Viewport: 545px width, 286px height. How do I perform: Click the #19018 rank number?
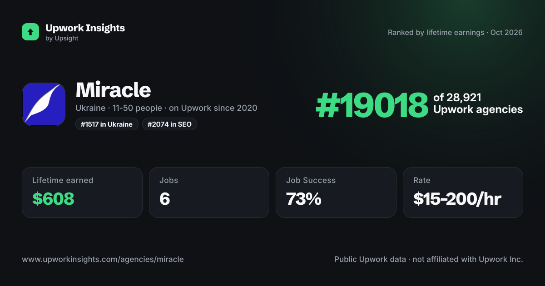[x=372, y=105]
